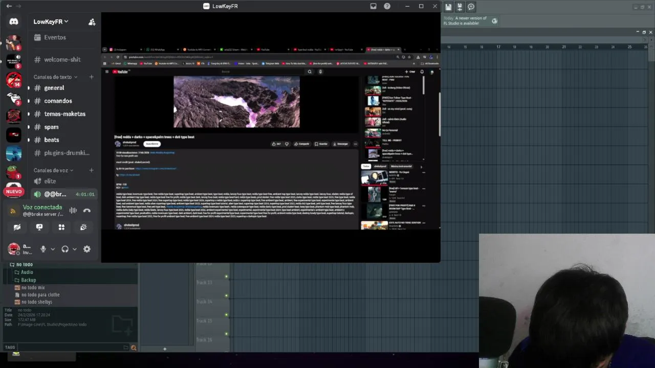655x368 pixels.
Task: Open Discord direct messages home icon
Action: coord(14,21)
